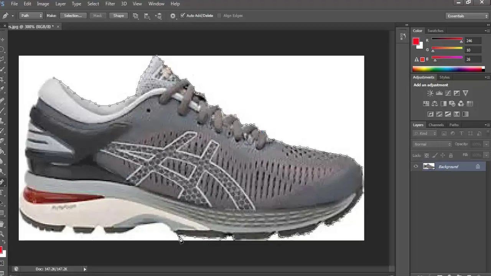Open the Normal blend mode dropdown
The image size is (491, 276).
pos(433,144)
